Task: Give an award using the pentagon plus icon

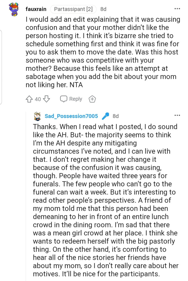Action: [92, 99]
